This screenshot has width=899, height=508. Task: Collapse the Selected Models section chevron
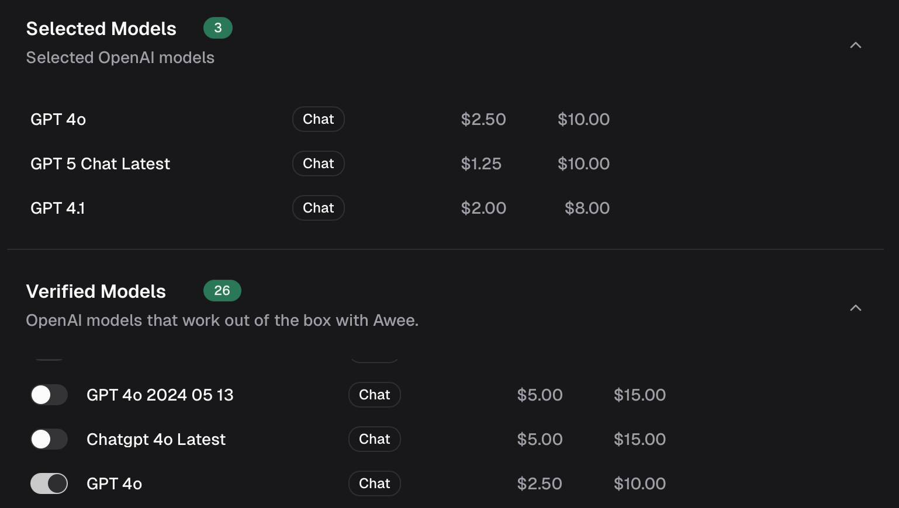[x=855, y=46]
